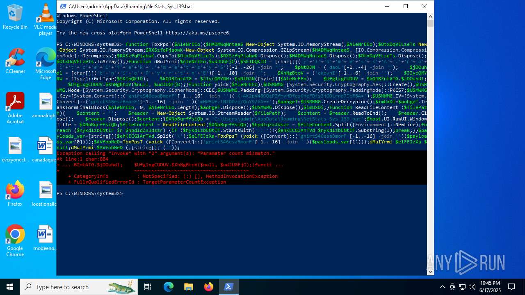Viewport: 525px width, 295px height.
Task: Open File Explorer from the taskbar
Action: tap(188, 287)
